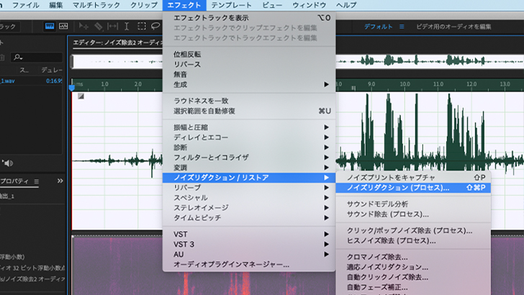
Task: Expand the フィルターとイコライザ submenu
Action: pyautogui.click(x=249, y=158)
